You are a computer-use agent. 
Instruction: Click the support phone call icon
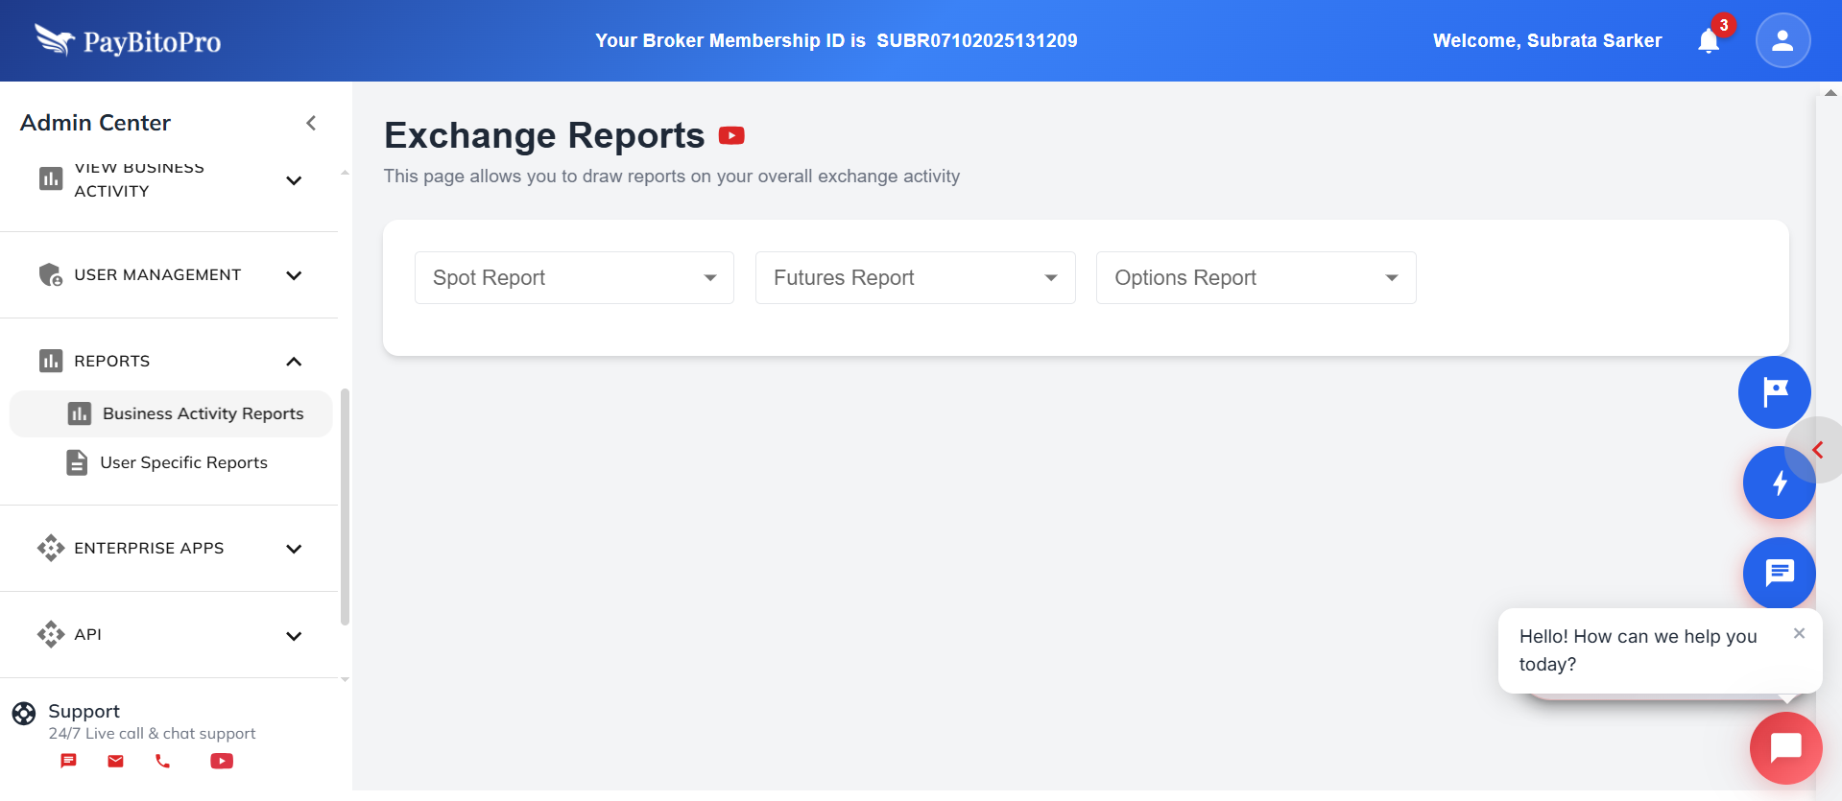[x=163, y=761]
